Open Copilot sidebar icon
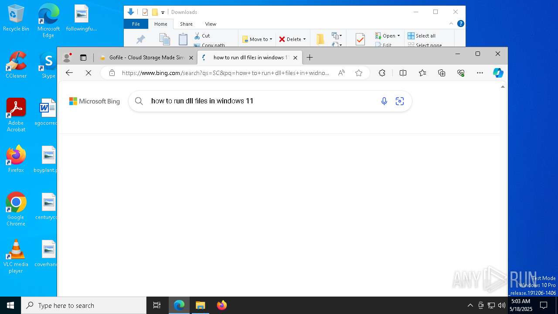 [498, 73]
